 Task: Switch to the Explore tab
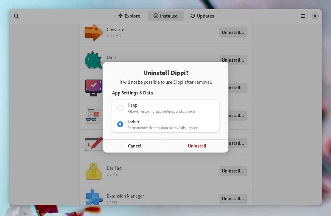129,16
